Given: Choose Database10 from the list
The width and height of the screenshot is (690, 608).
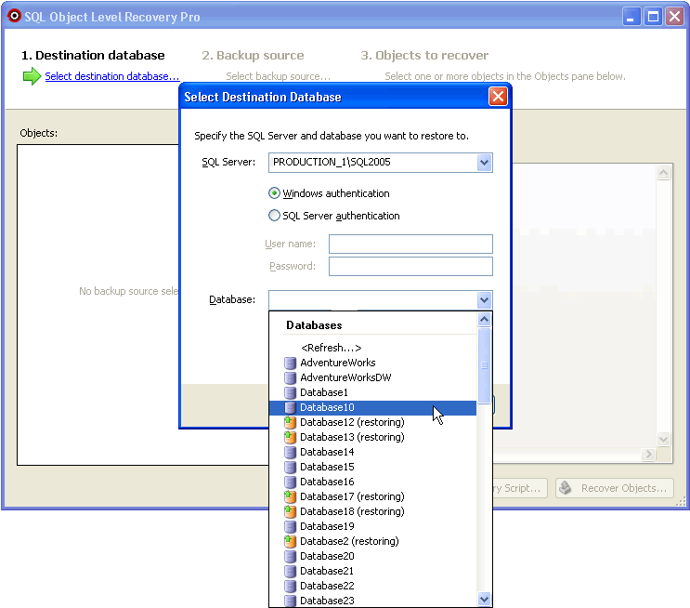Looking at the screenshot, I should click(372, 407).
